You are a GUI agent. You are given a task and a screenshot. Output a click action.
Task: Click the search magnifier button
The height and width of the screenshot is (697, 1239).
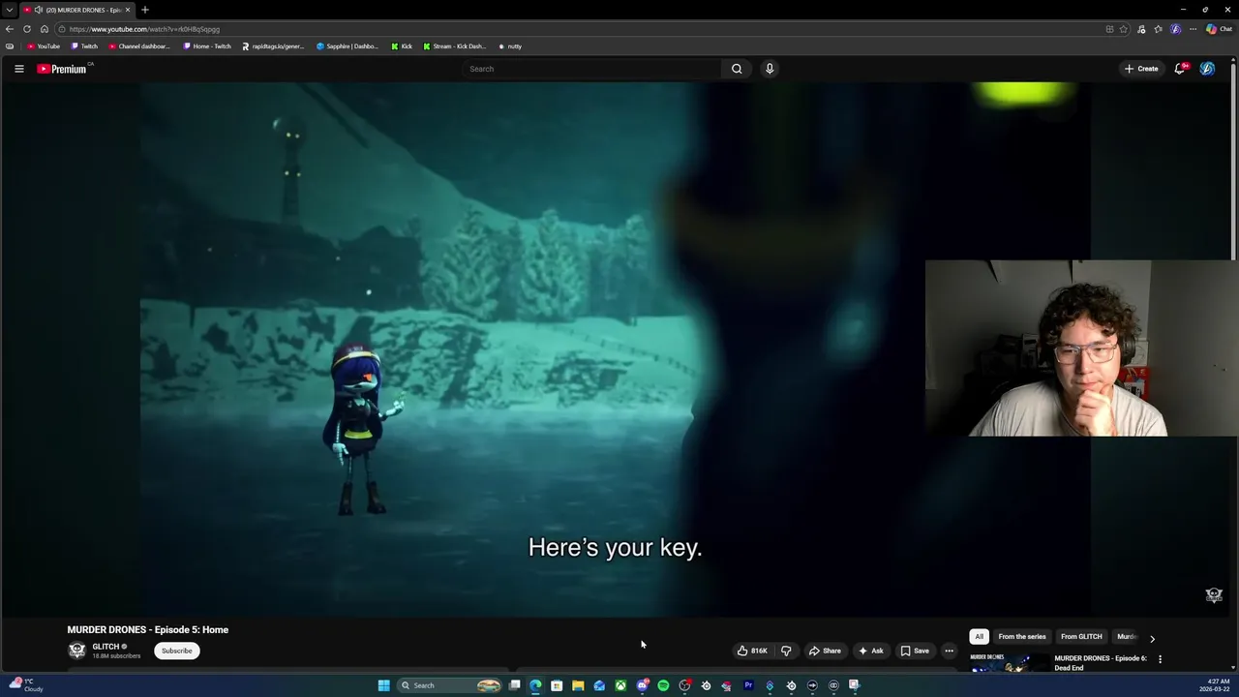coord(737,69)
